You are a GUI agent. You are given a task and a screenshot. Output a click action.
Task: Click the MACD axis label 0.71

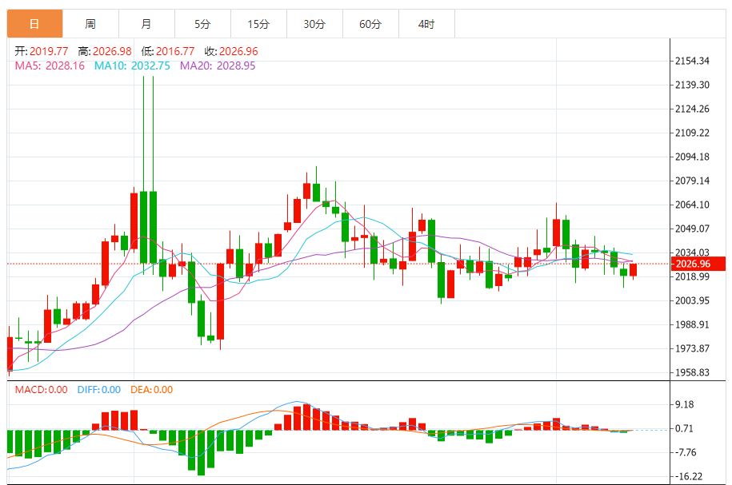[x=684, y=428]
